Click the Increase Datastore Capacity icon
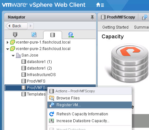 point(52,121)
